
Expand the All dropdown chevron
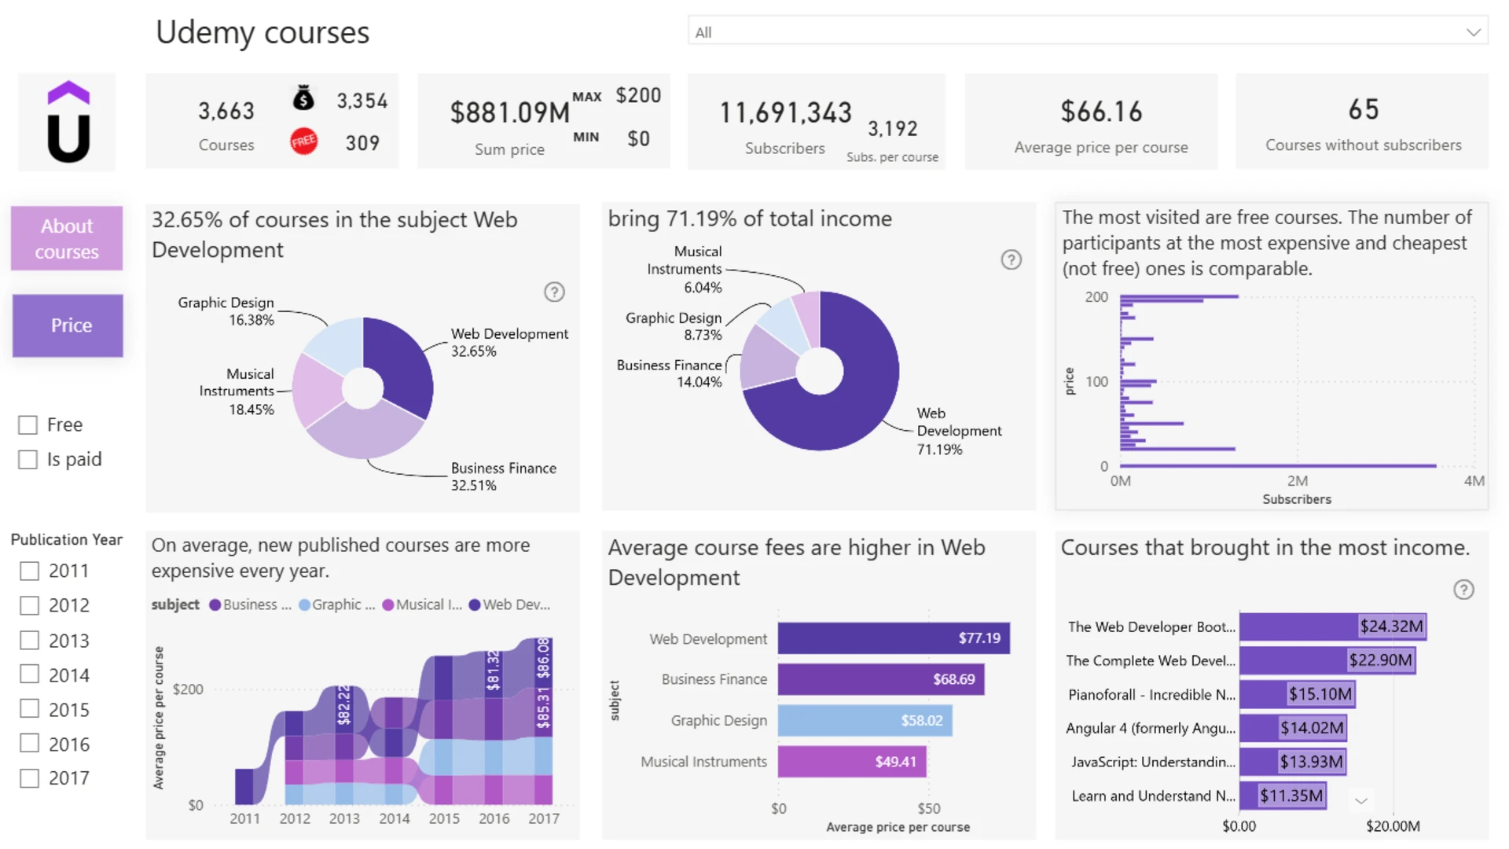[x=1473, y=32]
